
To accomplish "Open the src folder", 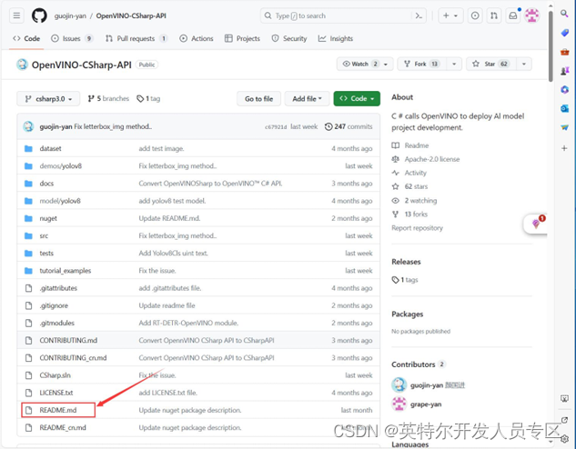I will coord(44,236).
